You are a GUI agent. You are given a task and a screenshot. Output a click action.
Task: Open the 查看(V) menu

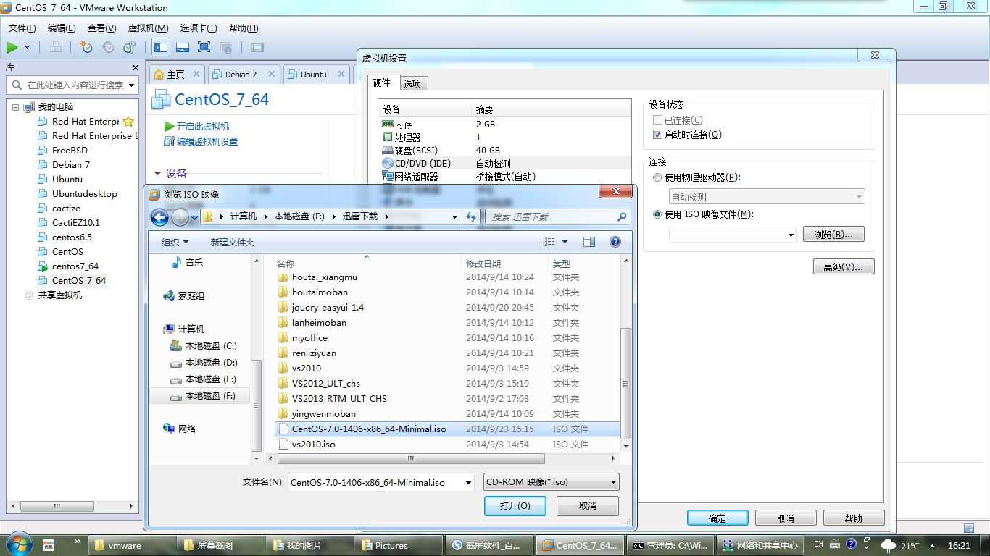[x=101, y=28]
